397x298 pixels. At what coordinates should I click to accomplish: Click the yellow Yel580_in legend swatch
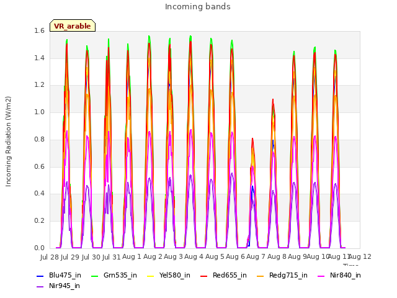(150, 276)
